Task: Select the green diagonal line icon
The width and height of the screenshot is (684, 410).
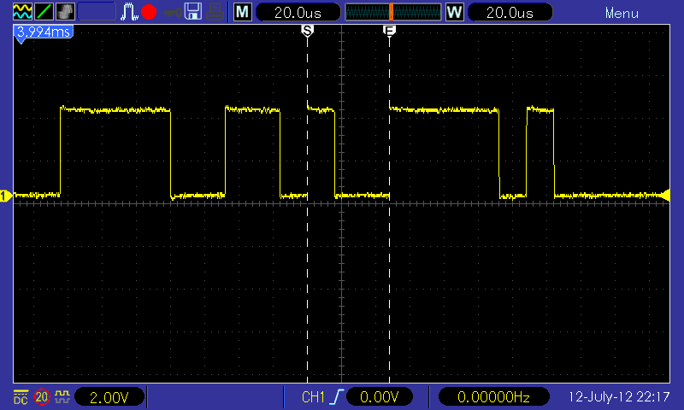Action: click(x=44, y=12)
